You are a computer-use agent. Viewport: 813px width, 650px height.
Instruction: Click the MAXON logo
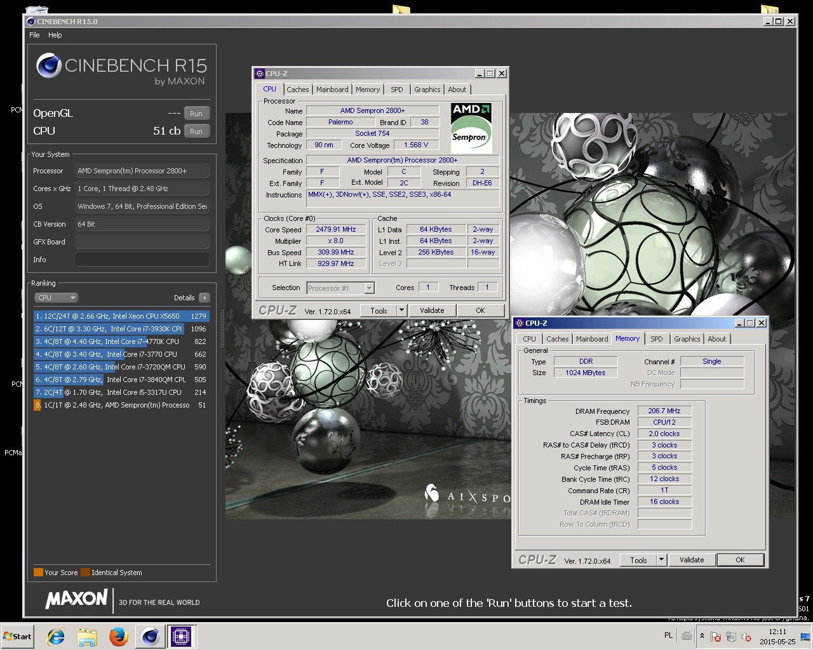[x=76, y=599]
